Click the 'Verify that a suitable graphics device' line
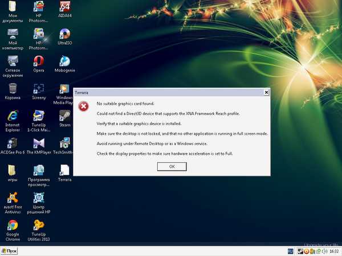This screenshot has height=256, width=342. [x=139, y=123]
